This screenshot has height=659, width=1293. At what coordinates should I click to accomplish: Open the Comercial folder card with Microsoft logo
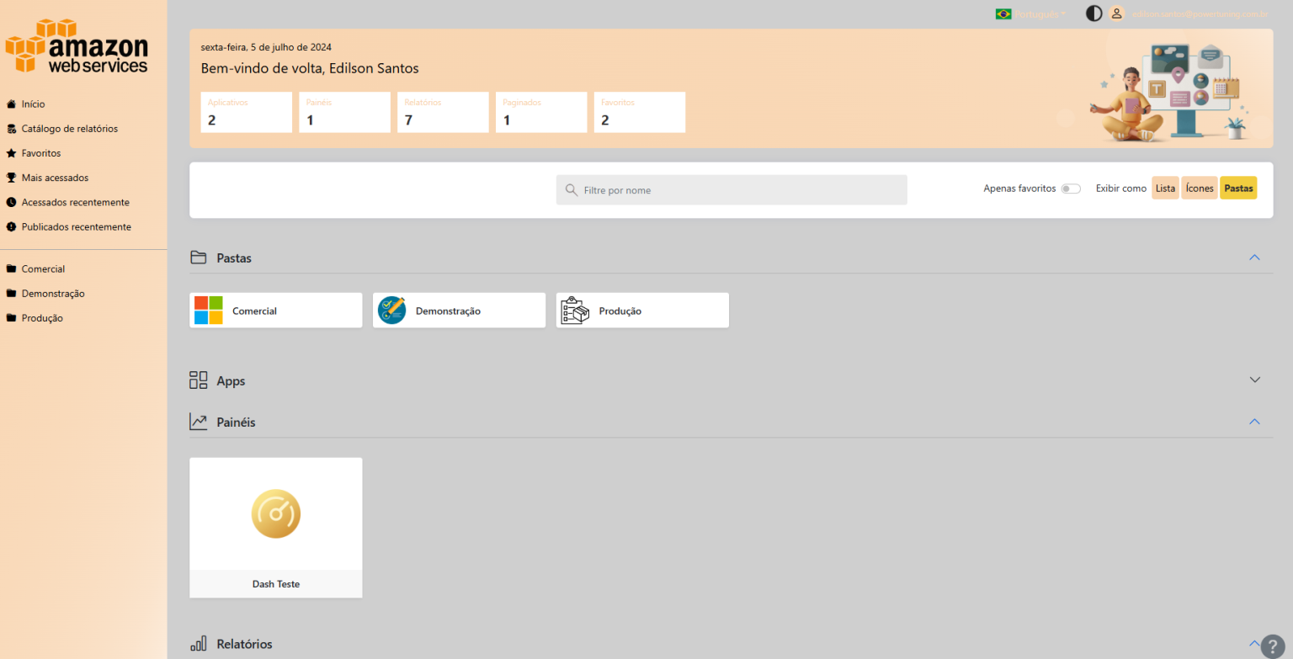click(x=275, y=311)
